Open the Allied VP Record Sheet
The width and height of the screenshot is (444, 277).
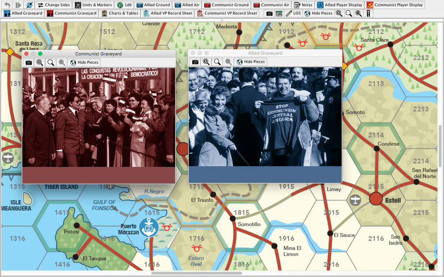click(168, 13)
